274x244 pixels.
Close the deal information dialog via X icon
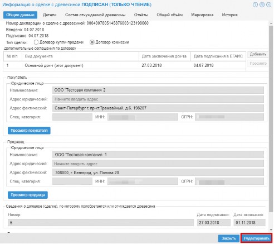pos(268,4)
